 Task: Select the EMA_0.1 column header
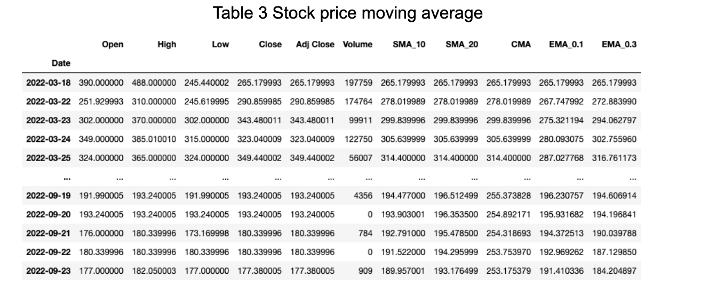point(567,45)
